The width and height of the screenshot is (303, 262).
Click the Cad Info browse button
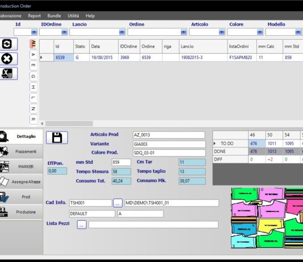(117, 203)
